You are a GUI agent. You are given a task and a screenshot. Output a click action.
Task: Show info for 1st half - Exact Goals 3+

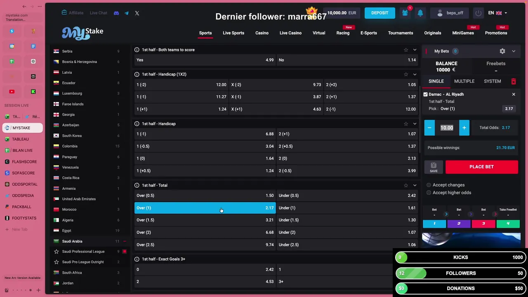coord(137,259)
